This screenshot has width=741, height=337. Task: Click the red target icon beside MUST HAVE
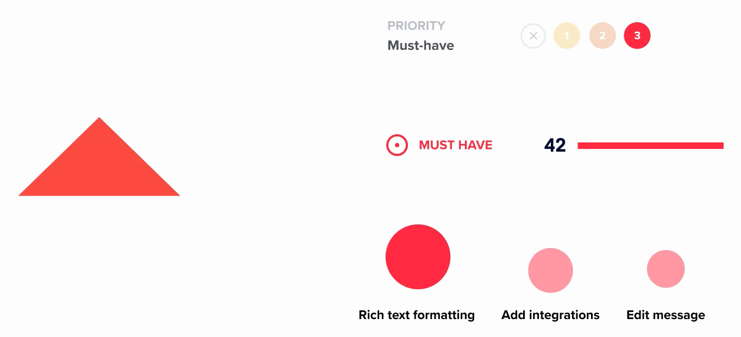[x=397, y=145]
